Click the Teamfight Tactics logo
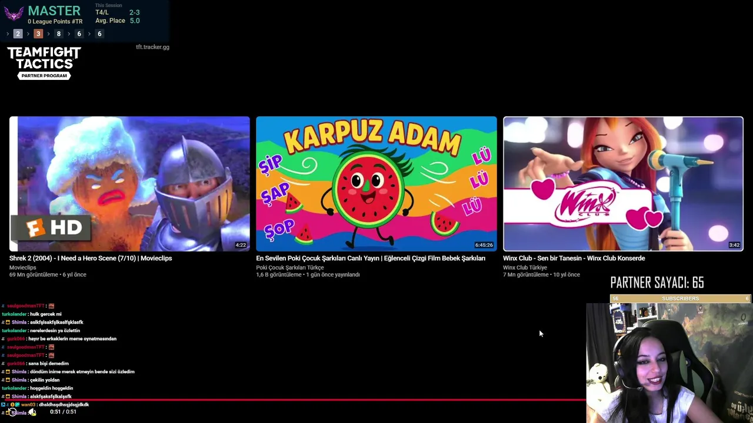 point(44,59)
